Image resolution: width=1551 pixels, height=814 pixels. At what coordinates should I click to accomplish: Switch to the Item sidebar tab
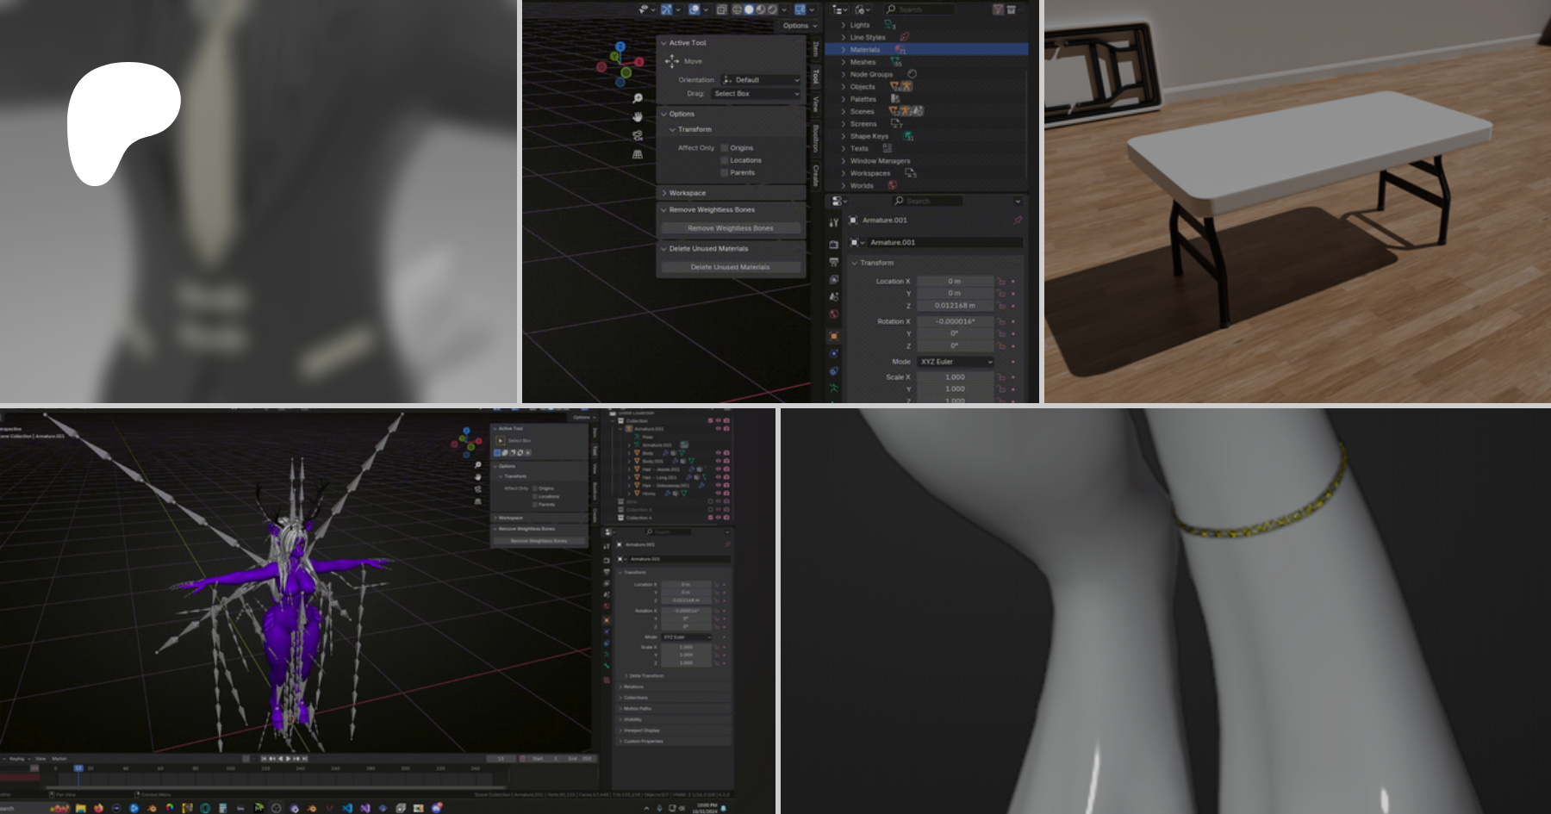pos(815,49)
